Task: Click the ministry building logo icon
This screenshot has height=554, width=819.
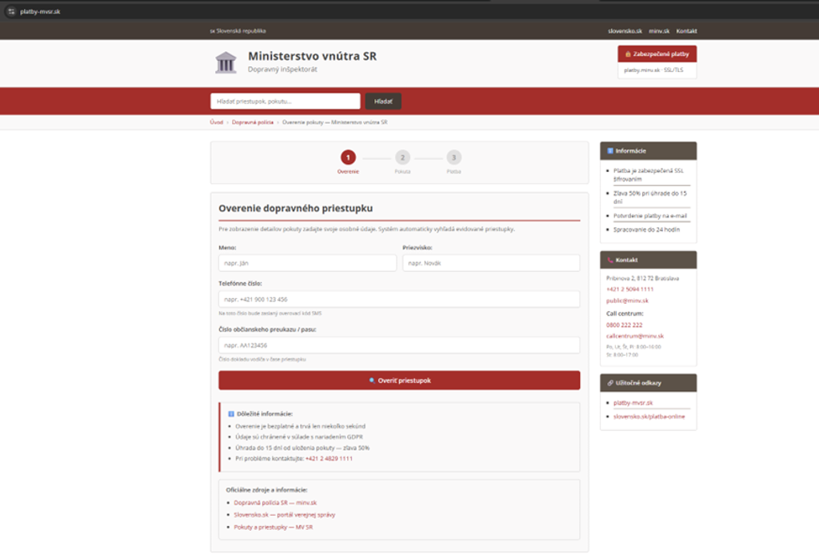Action: point(226,62)
